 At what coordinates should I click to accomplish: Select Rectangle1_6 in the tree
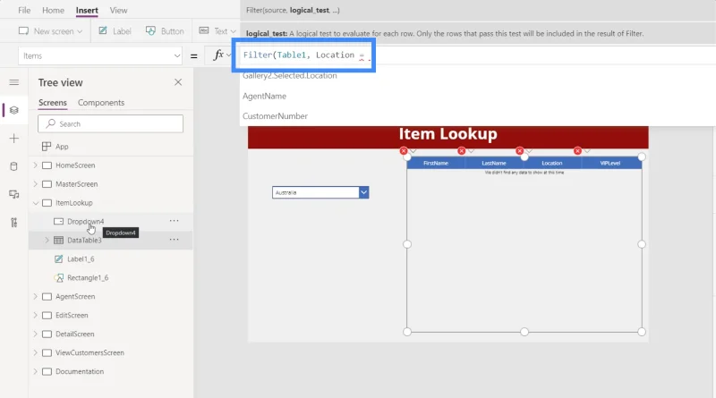point(88,277)
